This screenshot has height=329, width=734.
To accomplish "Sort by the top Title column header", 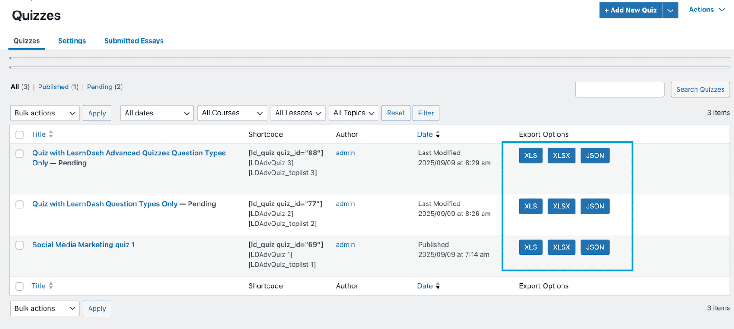I will pyautogui.click(x=39, y=134).
